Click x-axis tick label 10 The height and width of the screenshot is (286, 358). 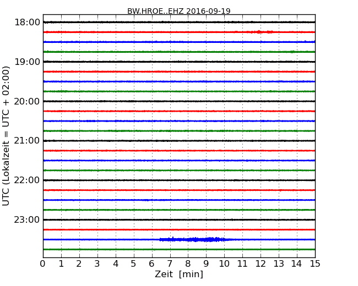tap(224, 264)
